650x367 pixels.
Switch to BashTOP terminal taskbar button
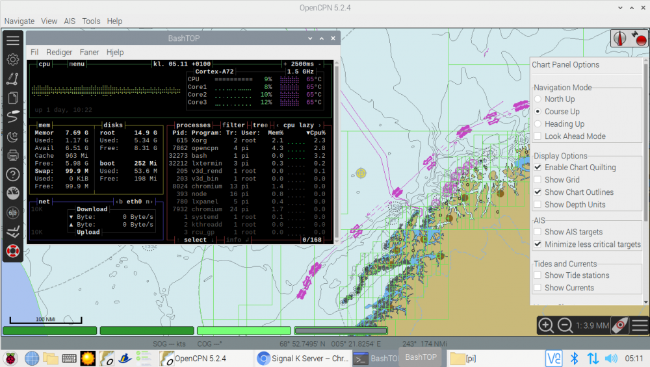click(x=375, y=359)
